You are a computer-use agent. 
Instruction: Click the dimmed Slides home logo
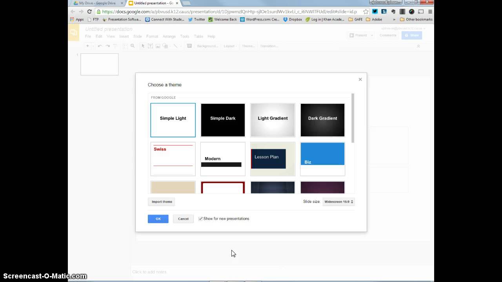coord(74,33)
